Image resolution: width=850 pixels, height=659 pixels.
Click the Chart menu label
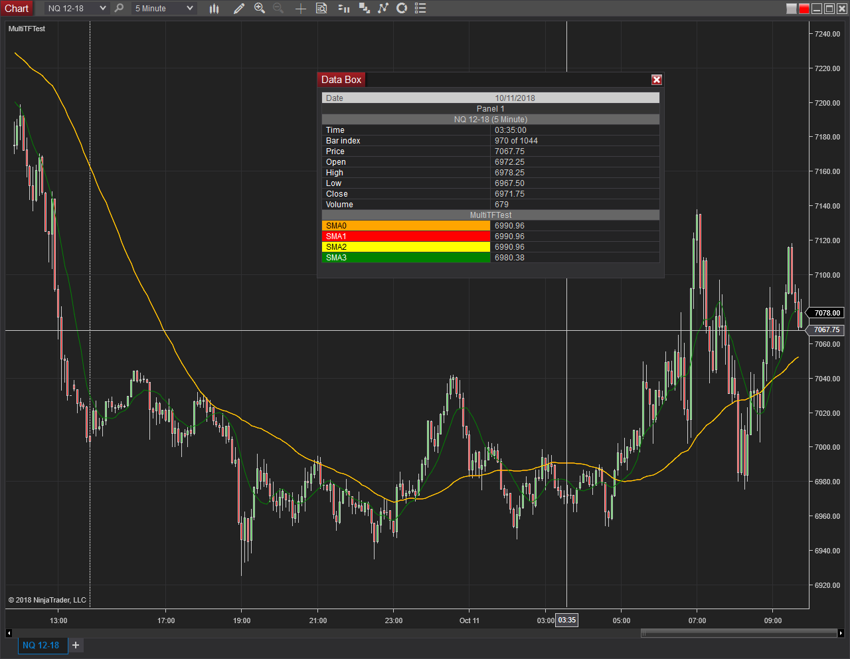pyautogui.click(x=17, y=8)
